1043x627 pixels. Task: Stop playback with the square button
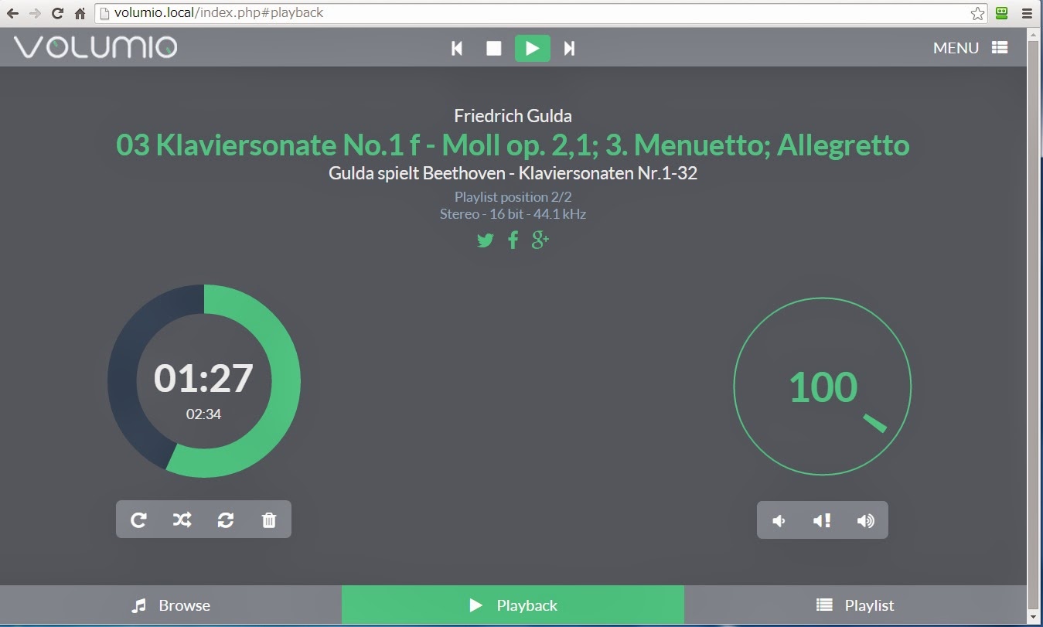(x=494, y=49)
